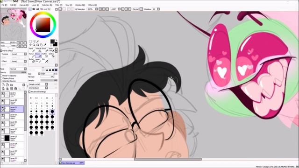Click the foreground color swatch
This screenshot has width=299, height=168.
pyautogui.click(x=52, y=42)
